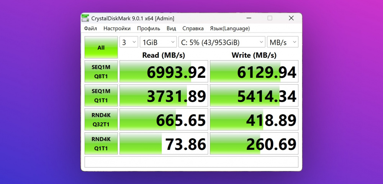383x184 pixels.
Task: Select the 6993.92 read result
Action: pos(164,71)
